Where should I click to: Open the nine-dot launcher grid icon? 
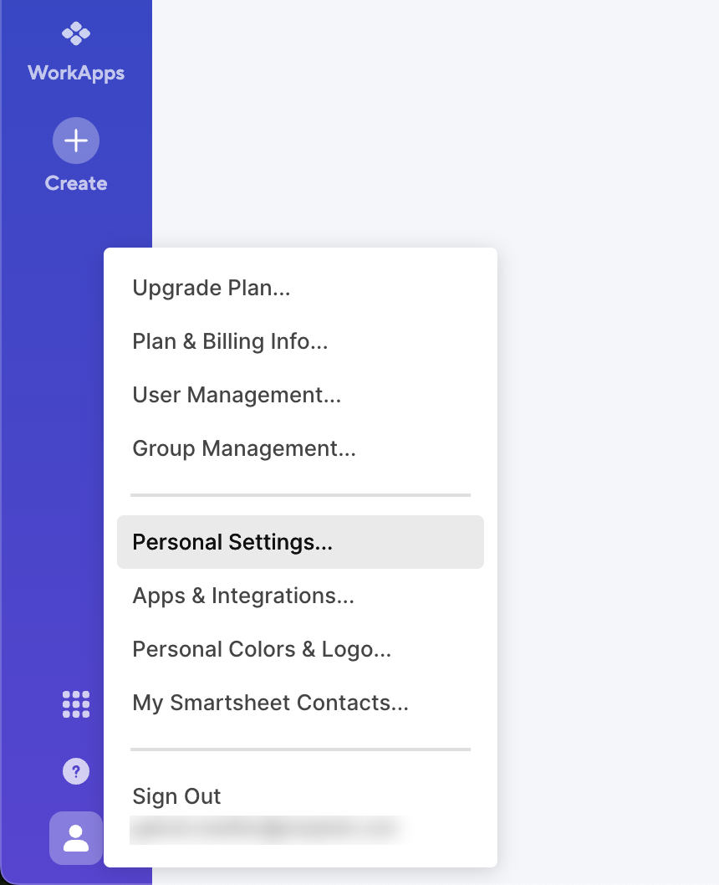tap(76, 704)
